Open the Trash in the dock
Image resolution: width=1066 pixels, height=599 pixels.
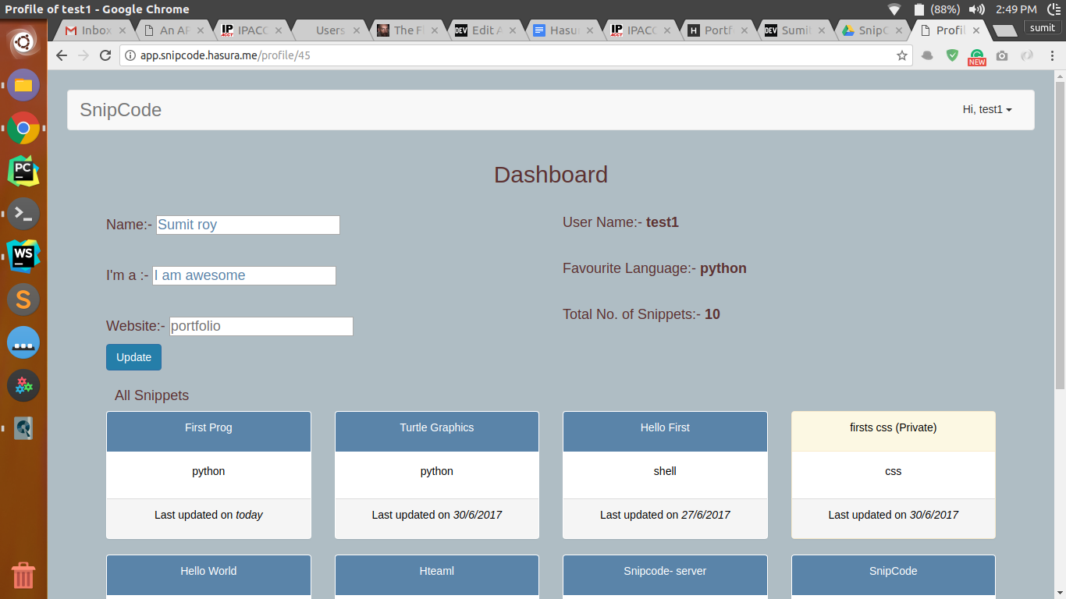coord(23,576)
